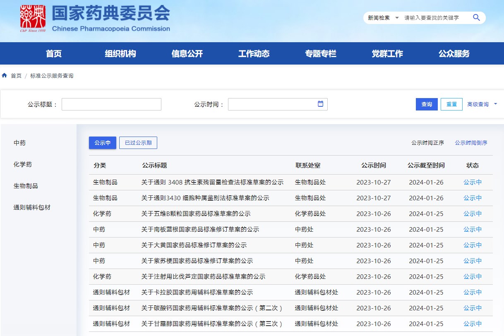Open the calendar icon in 公示时间 field
Image resolution: width=504 pixels, height=336 pixels.
(320, 104)
